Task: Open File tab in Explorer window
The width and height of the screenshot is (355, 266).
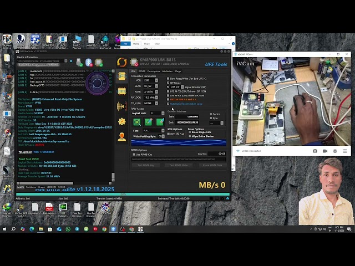Action: click(125, 44)
